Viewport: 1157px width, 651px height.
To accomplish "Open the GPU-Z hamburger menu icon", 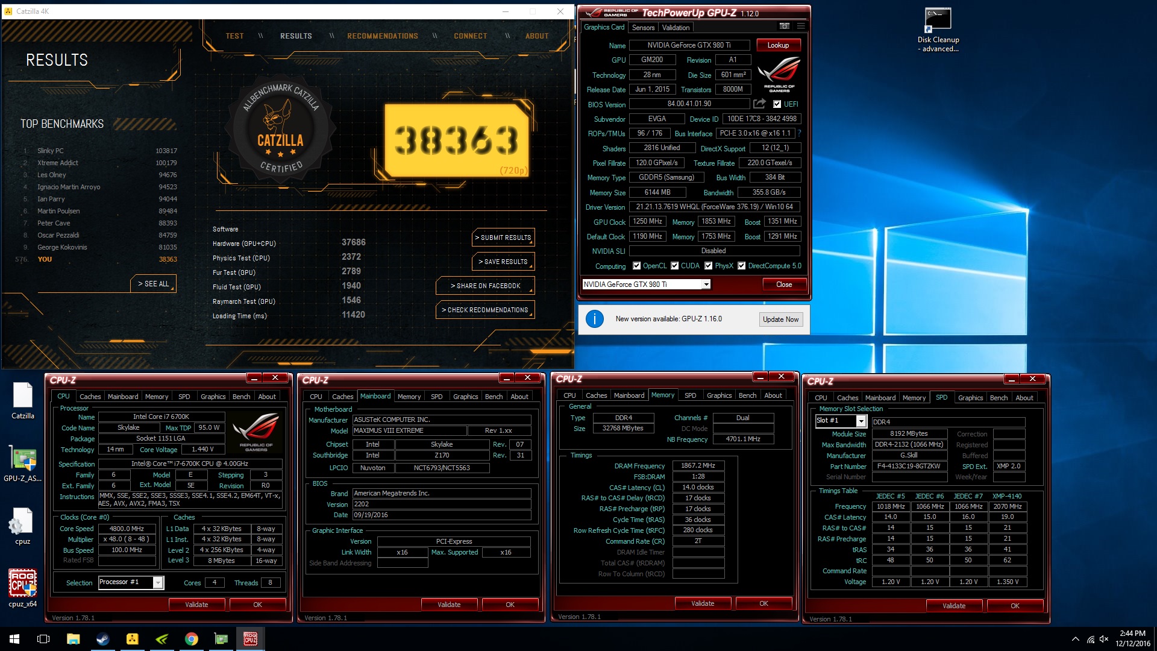I will point(801,27).
